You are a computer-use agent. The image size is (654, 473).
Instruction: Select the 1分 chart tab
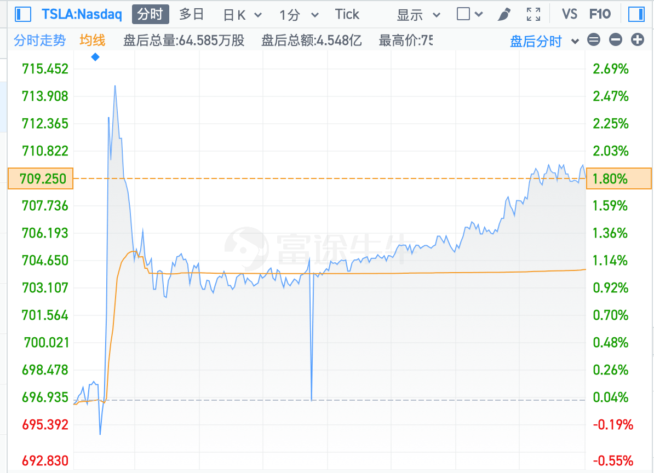(290, 15)
